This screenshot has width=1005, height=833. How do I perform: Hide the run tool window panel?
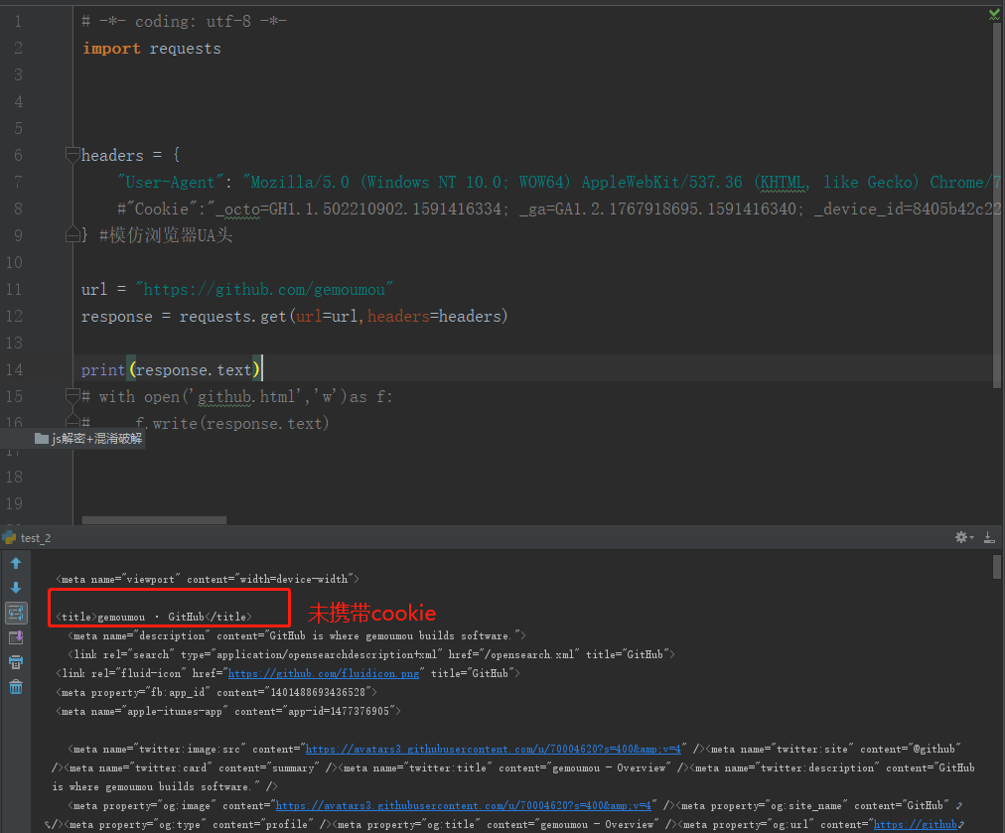(990, 537)
